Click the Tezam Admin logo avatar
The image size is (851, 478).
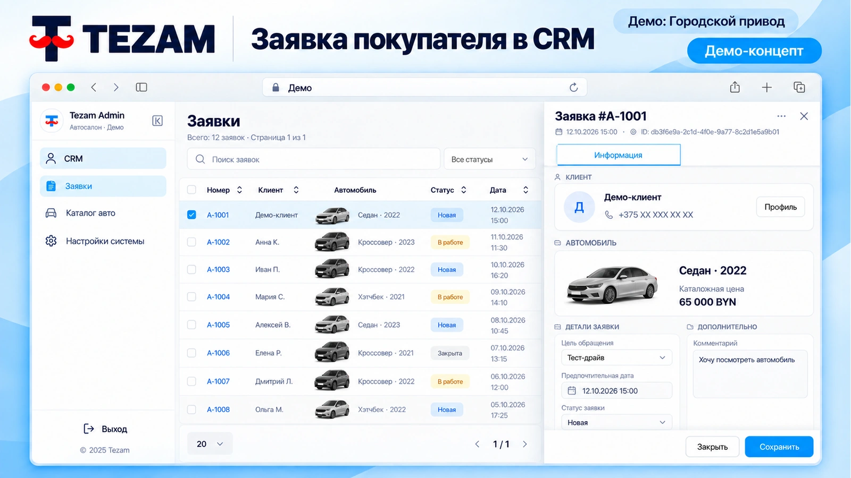(x=52, y=121)
